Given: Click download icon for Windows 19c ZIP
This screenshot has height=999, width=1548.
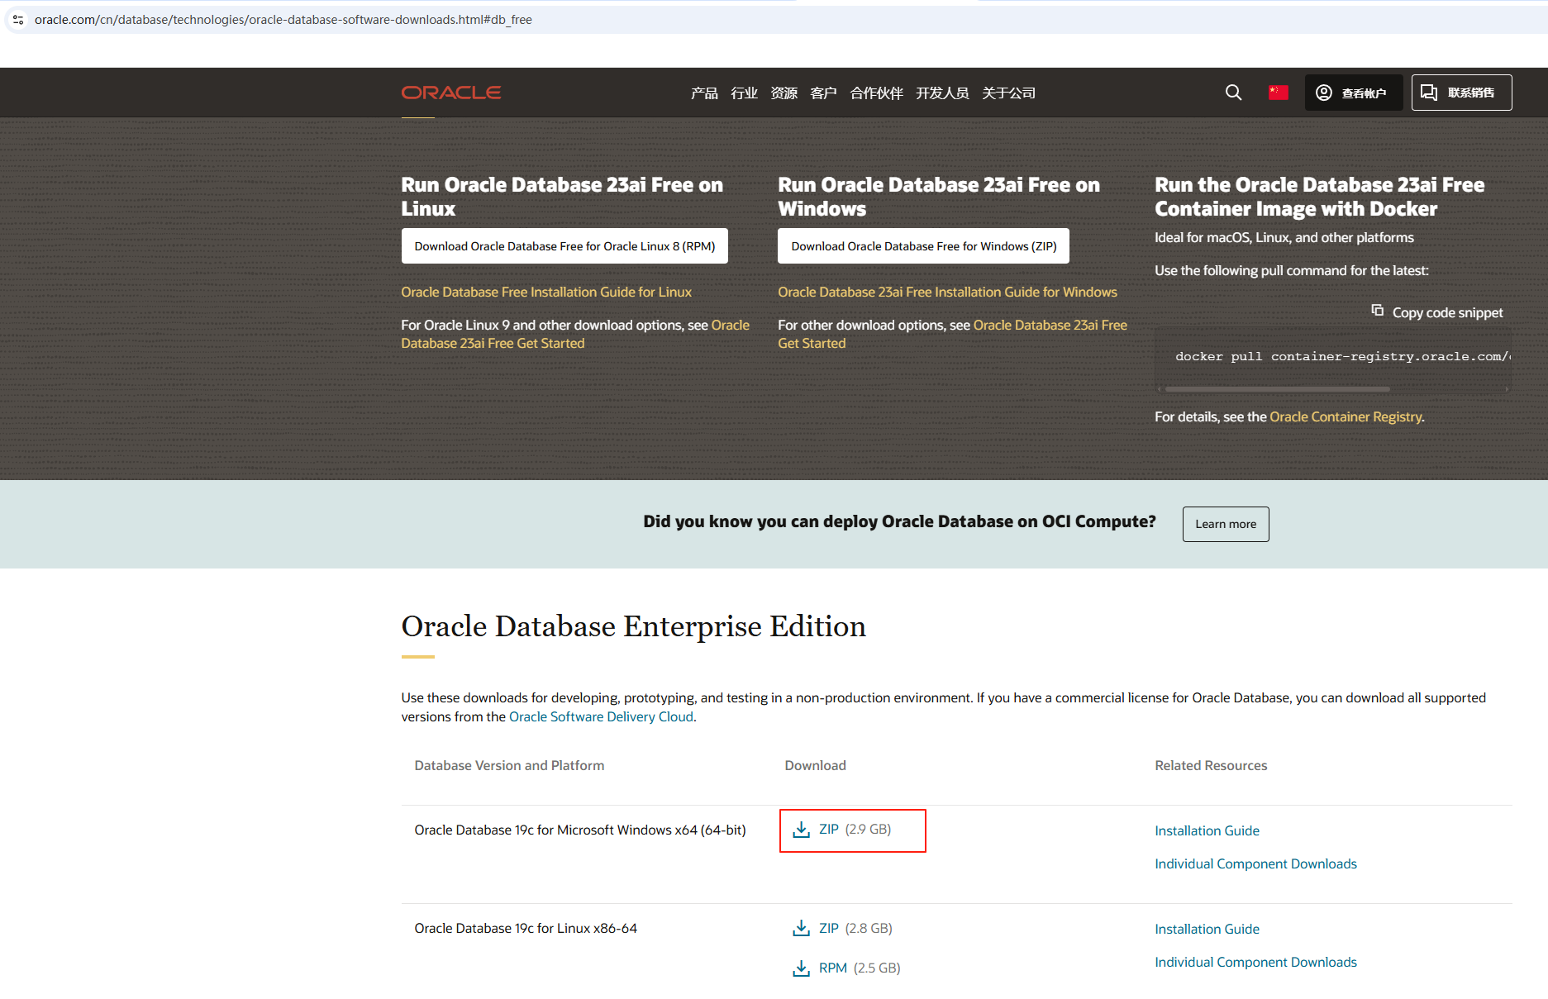Looking at the screenshot, I should click(x=801, y=830).
